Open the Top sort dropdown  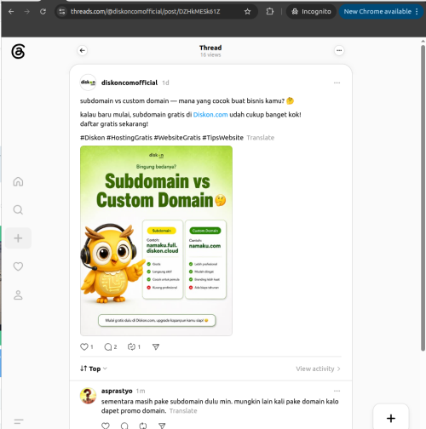pos(94,369)
